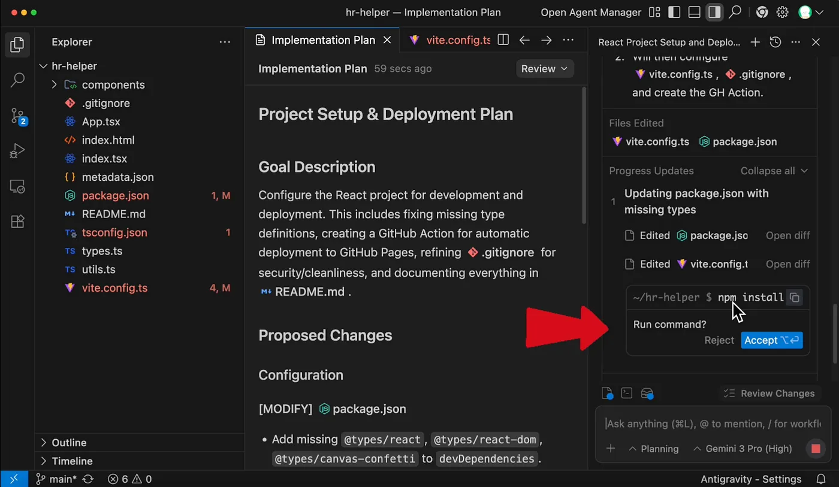Open the Extensions view
Image resolution: width=839 pixels, height=487 pixels.
(x=17, y=221)
